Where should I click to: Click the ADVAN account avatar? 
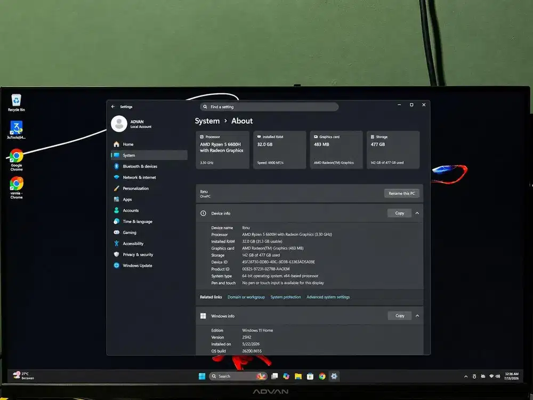[119, 124]
